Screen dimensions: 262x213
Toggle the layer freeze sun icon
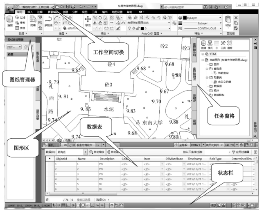point(133,28)
